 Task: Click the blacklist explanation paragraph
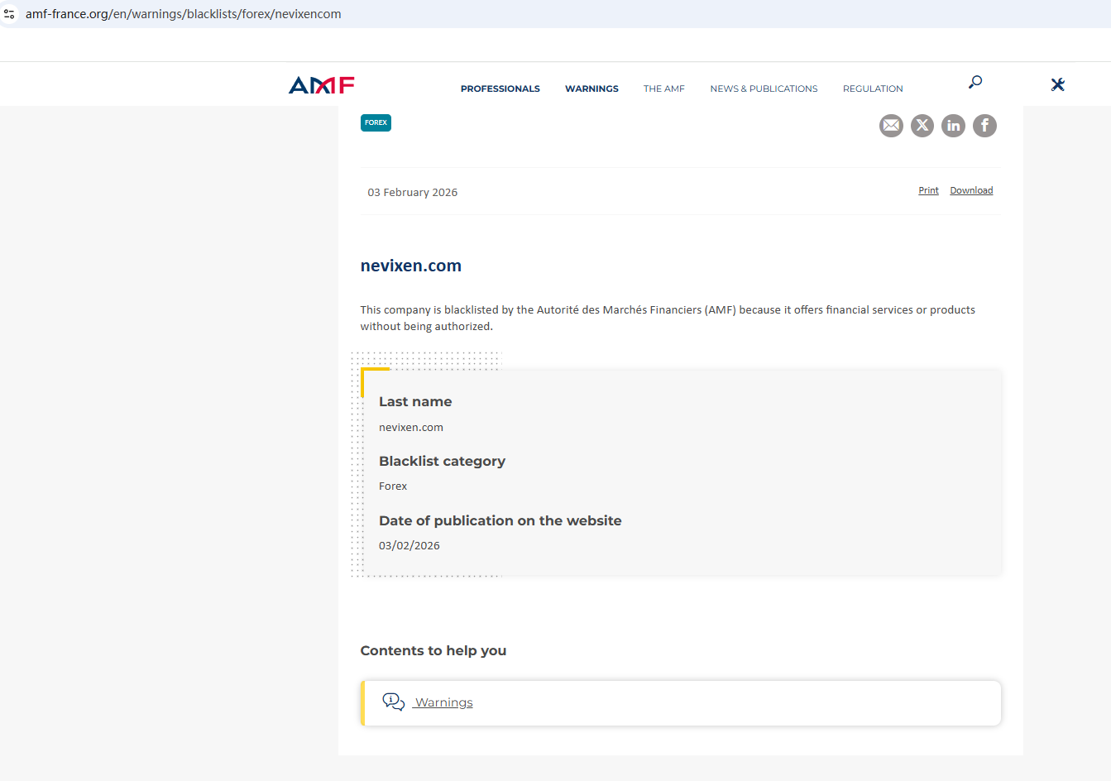pos(668,318)
